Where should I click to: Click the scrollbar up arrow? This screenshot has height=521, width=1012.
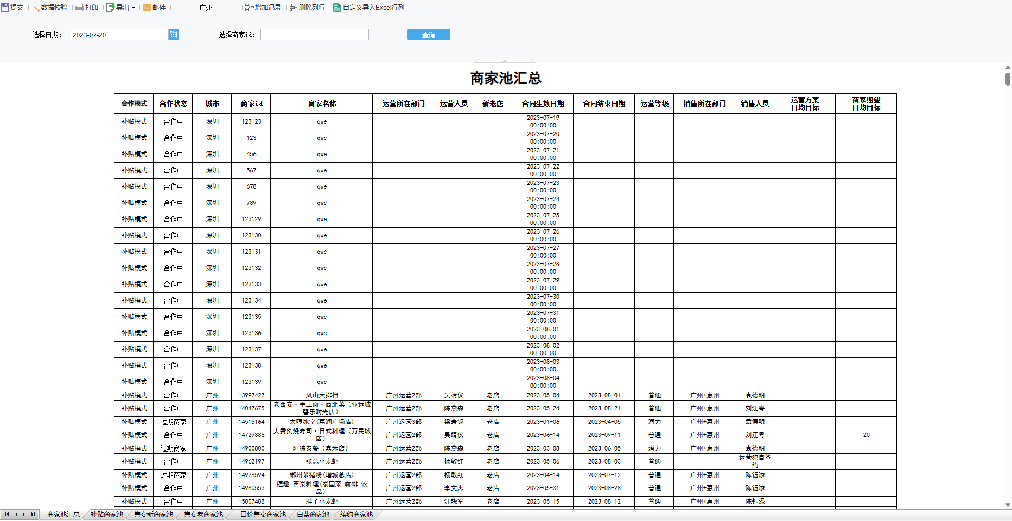[1008, 68]
